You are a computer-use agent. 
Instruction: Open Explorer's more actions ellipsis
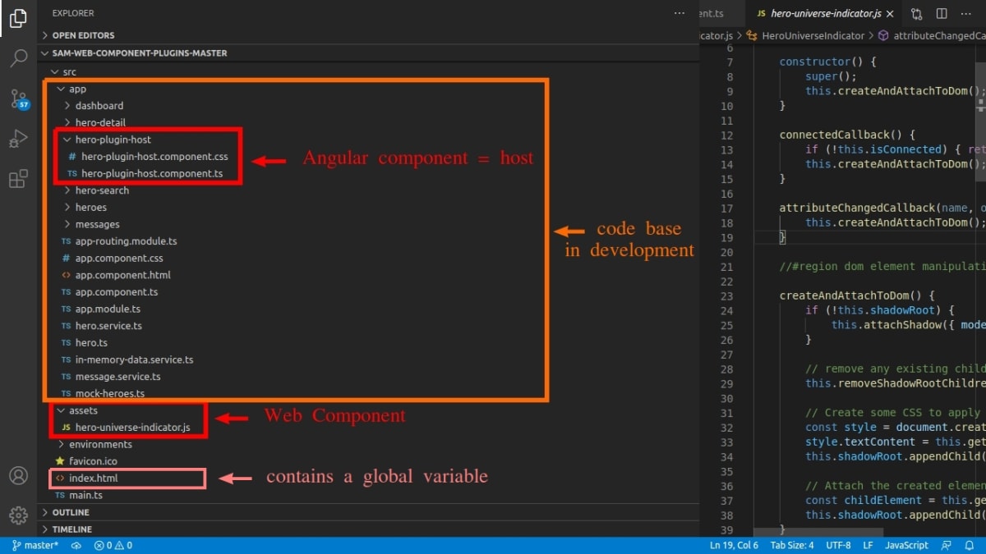click(679, 13)
